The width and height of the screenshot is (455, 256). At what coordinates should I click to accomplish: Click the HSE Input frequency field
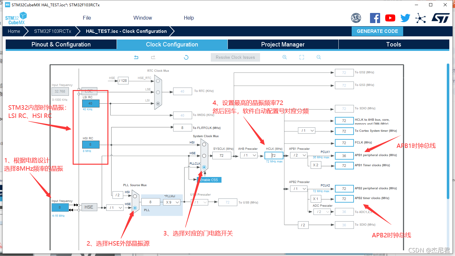tap(60, 208)
